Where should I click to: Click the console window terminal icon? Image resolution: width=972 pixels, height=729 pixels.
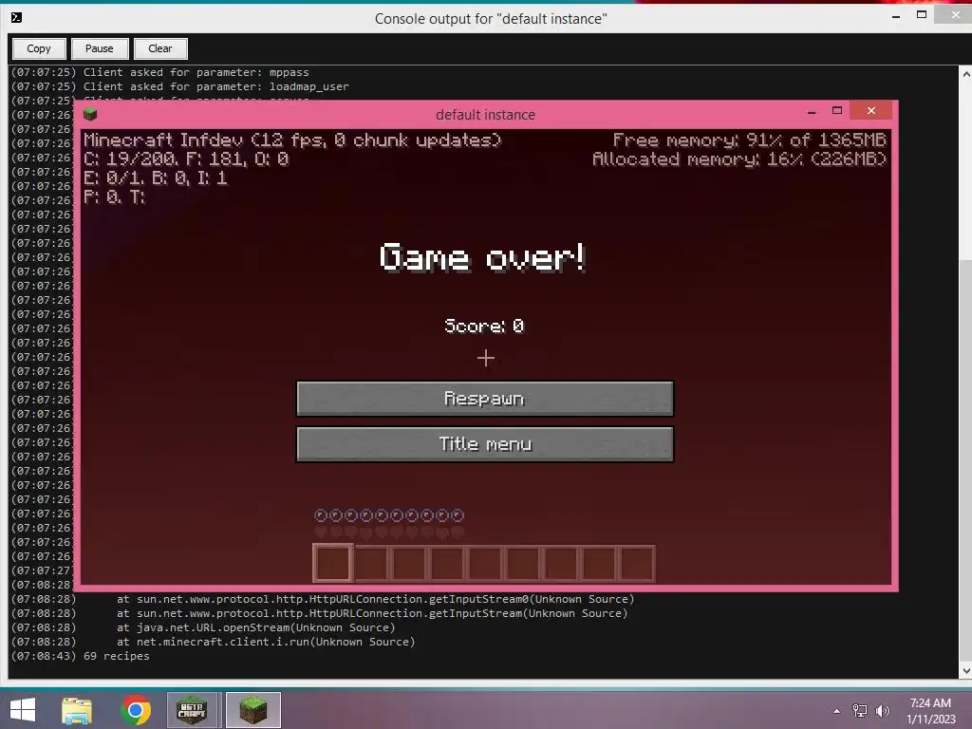pyautogui.click(x=17, y=17)
